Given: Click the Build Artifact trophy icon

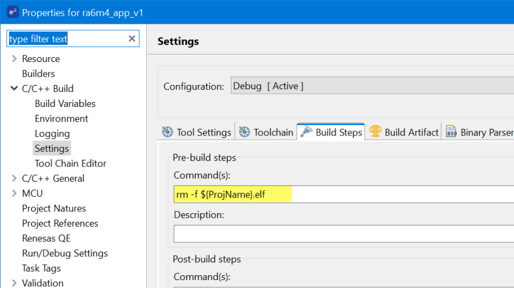Looking at the screenshot, I should pos(375,132).
